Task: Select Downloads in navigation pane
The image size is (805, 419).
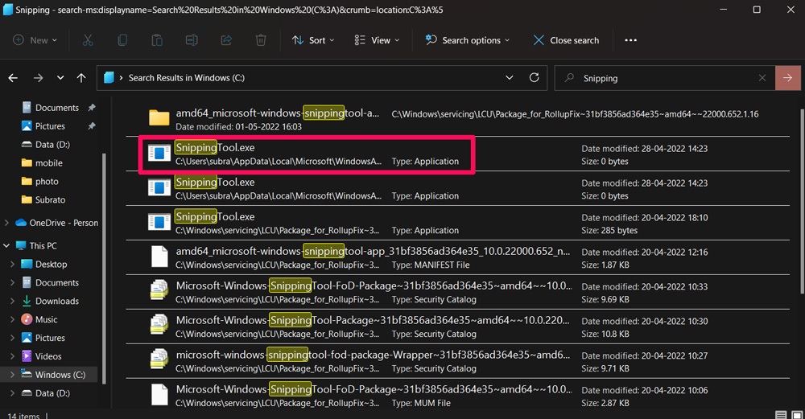Action: pos(56,301)
